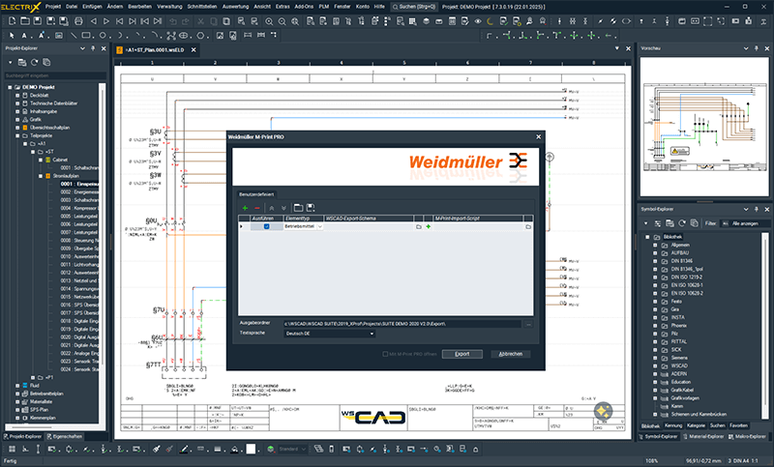The height and width of the screenshot is (467, 774).
Task: Select the Benutzerdefiniert tab in dialog
Action: pyautogui.click(x=256, y=194)
